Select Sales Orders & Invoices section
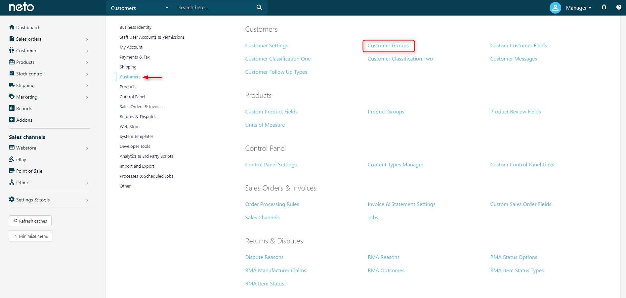This screenshot has width=626, height=298. click(x=142, y=106)
